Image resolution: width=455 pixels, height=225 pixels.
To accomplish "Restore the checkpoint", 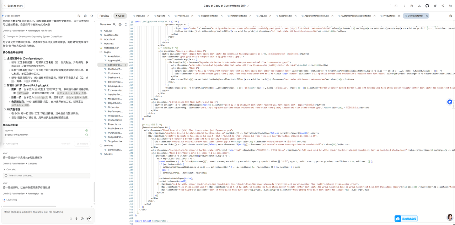I will 82,144.
